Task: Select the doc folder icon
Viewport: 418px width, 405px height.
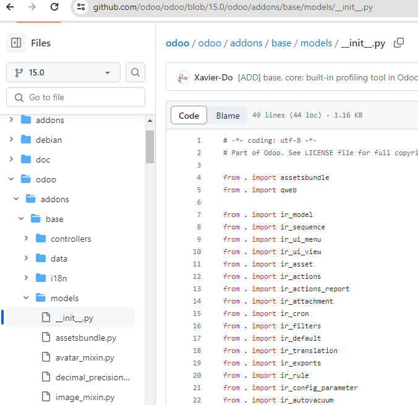Action: click(x=26, y=159)
